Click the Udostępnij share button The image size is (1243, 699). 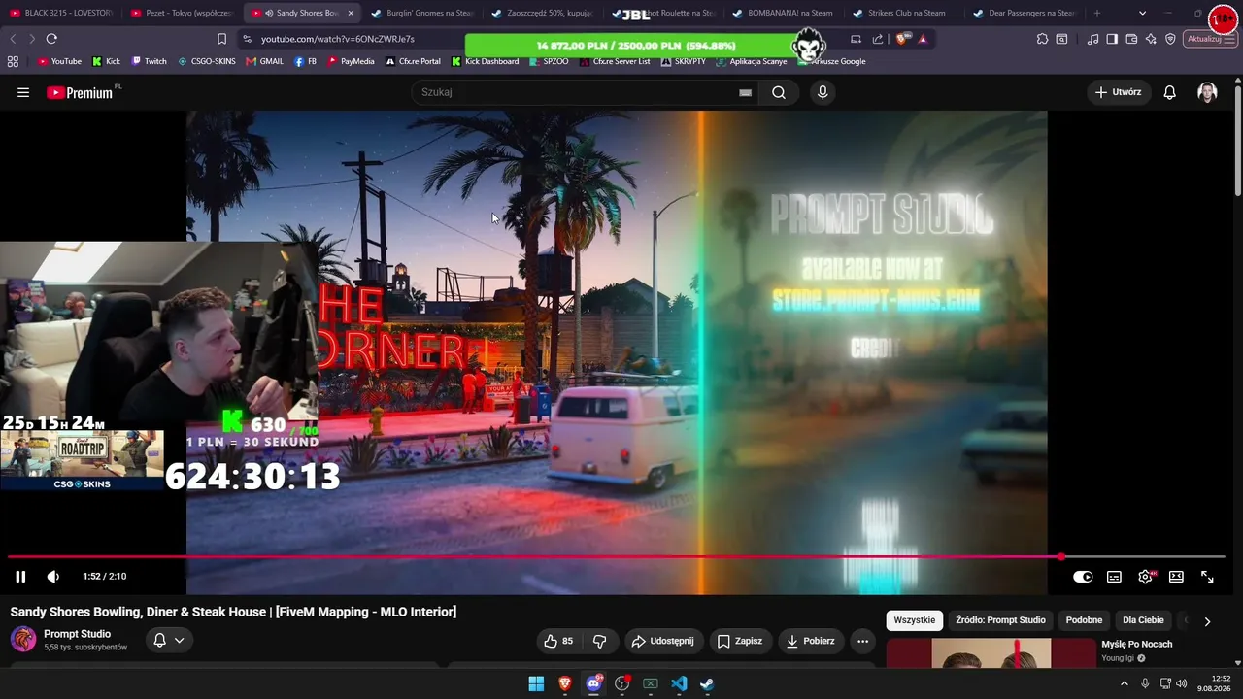[x=662, y=641]
